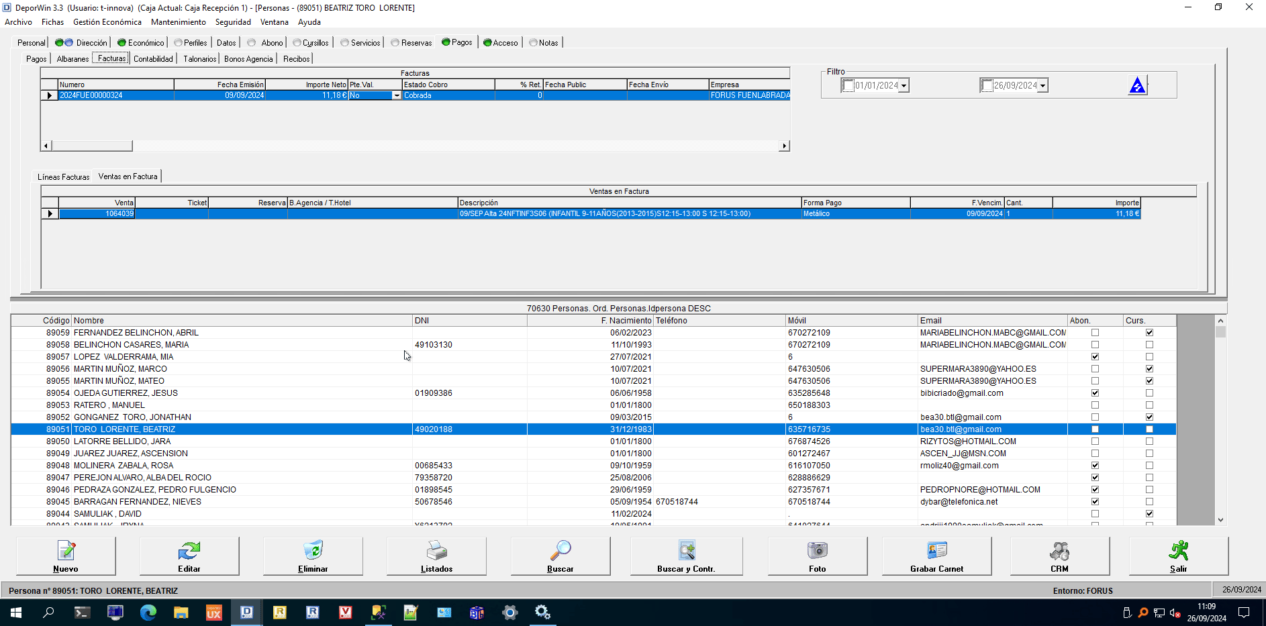
Task: Switch to the Líneas Facturas tab
Action: coord(64,177)
